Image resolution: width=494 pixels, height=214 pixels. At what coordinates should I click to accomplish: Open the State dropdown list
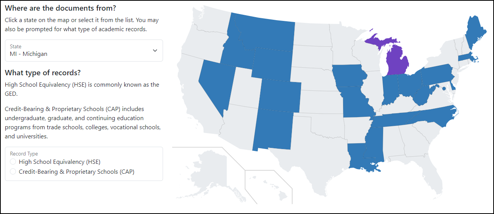(x=84, y=51)
